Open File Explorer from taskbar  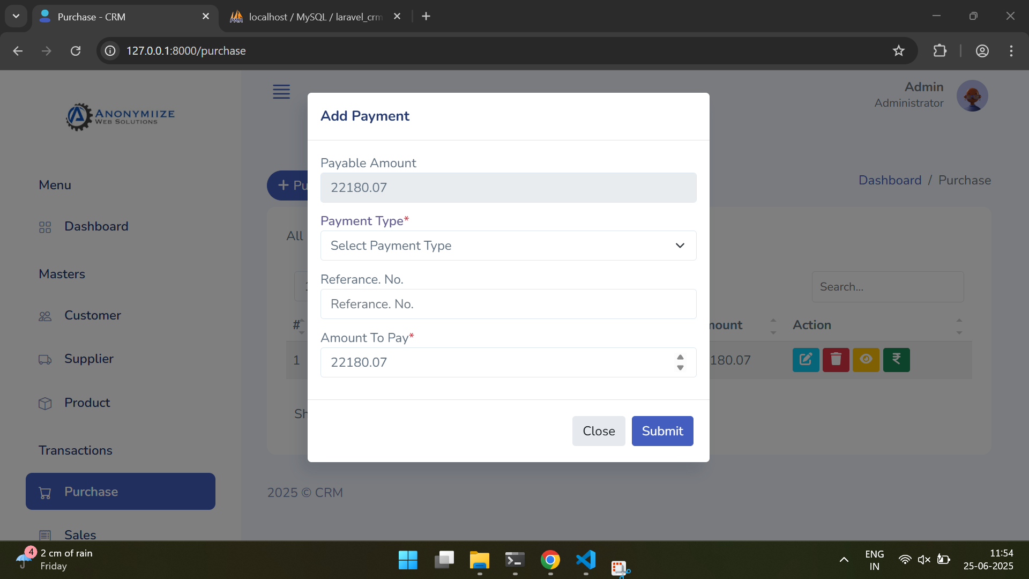tap(480, 560)
